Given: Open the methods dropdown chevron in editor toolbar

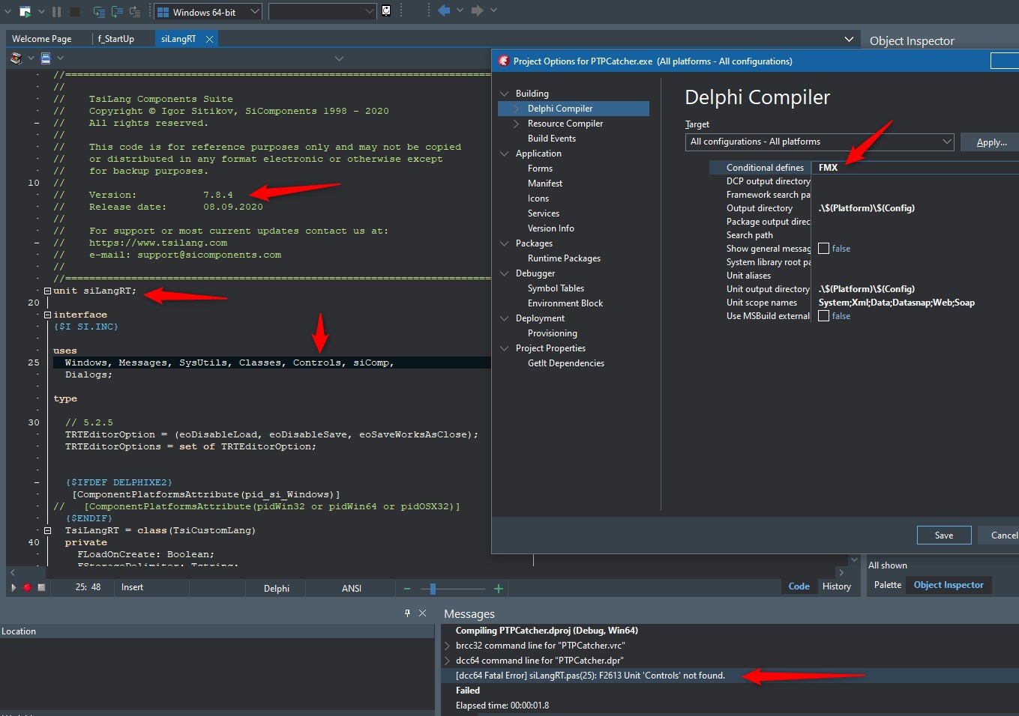Looking at the screenshot, I should [x=339, y=58].
